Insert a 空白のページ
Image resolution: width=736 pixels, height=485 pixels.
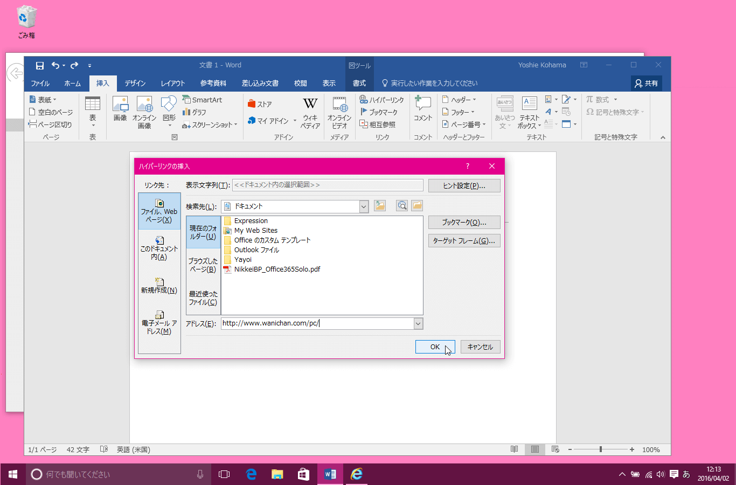tap(51, 112)
